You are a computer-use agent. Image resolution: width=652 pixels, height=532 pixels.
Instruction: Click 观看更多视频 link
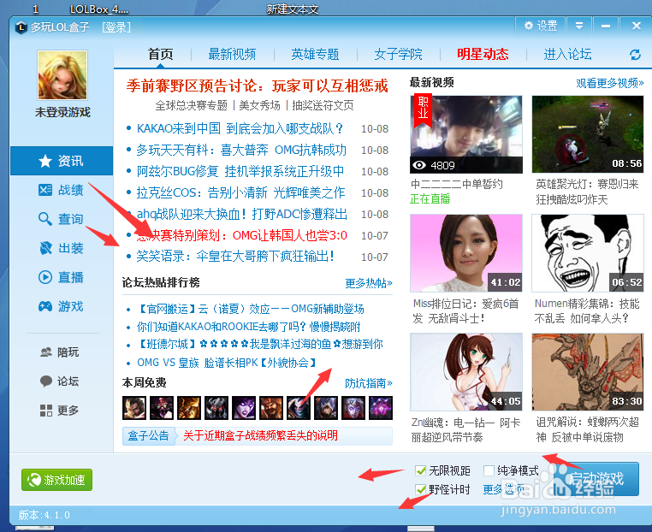(610, 83)
